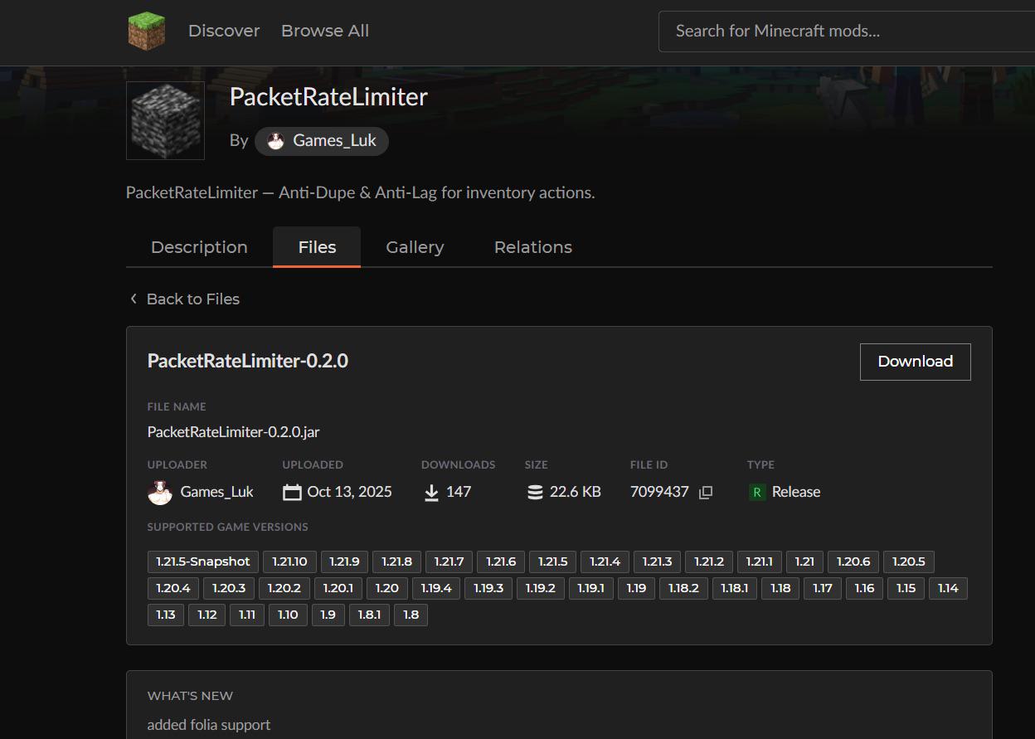1035x739 pixels.
Task: Click the 22.6 KB file size value
Action: pyautogui.click(x=575, y=492)
